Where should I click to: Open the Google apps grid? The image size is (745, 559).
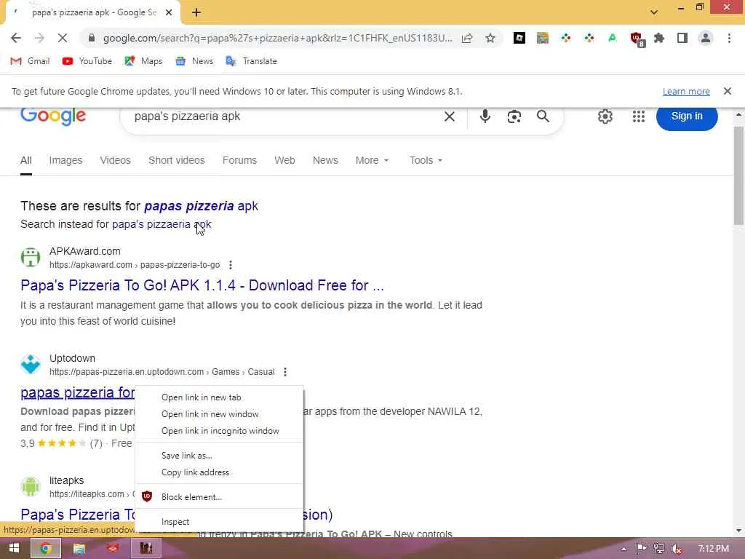click(x=639, y=116)
